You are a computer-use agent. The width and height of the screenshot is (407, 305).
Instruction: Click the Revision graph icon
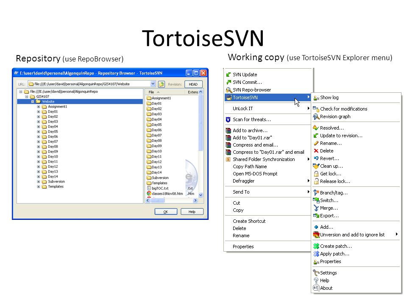click(316, 117)
